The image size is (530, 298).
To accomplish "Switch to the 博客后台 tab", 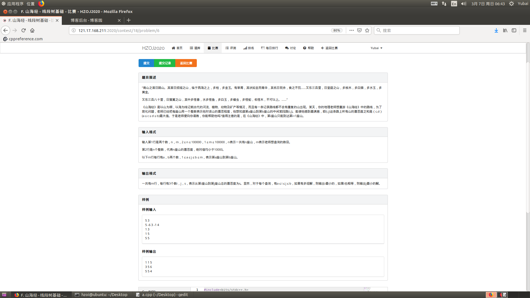I will 86,20.
